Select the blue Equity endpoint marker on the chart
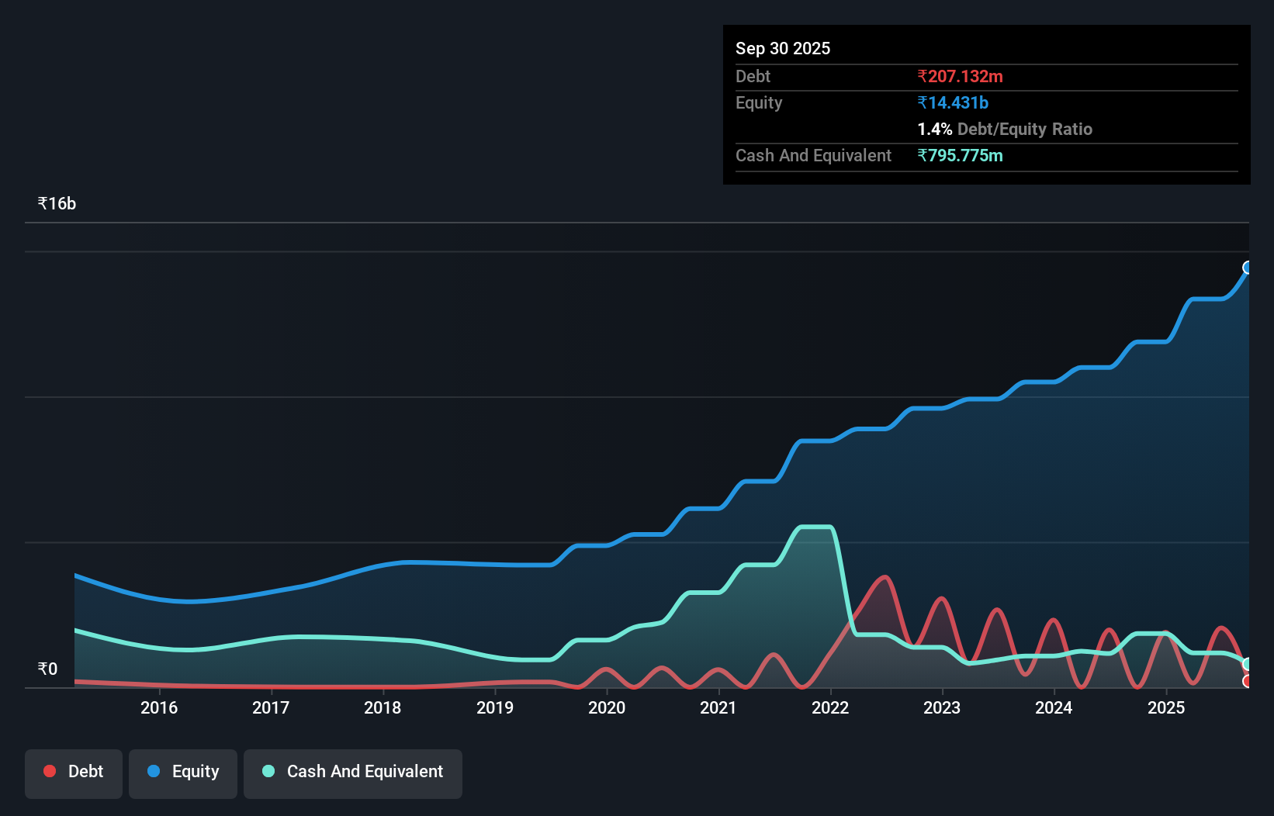The width and height of the screenshot is (1274, 816). [x=1247, y=268]
